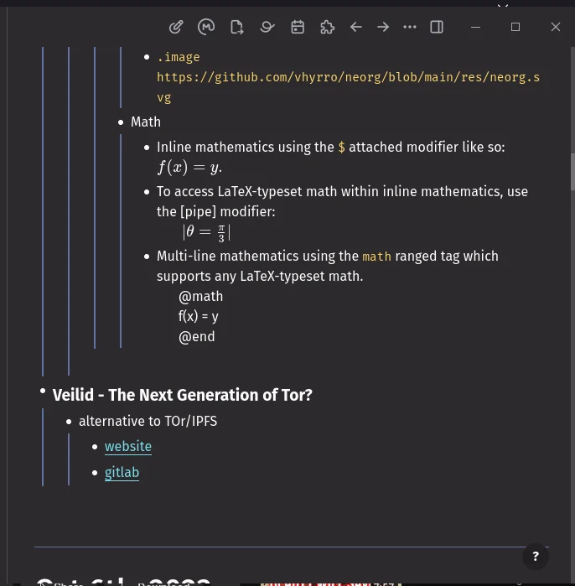This screenshot has height=586, width=575.
Task: Click the .image code text
Action: 179,57
